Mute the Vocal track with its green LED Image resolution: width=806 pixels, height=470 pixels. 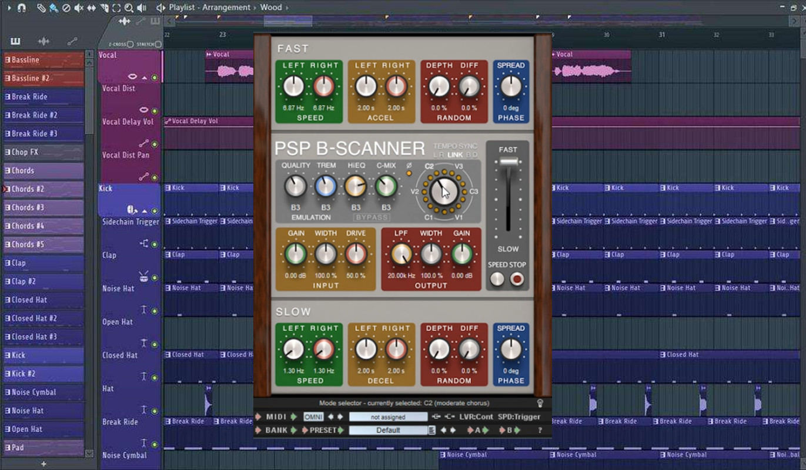[x=155, y=78]
